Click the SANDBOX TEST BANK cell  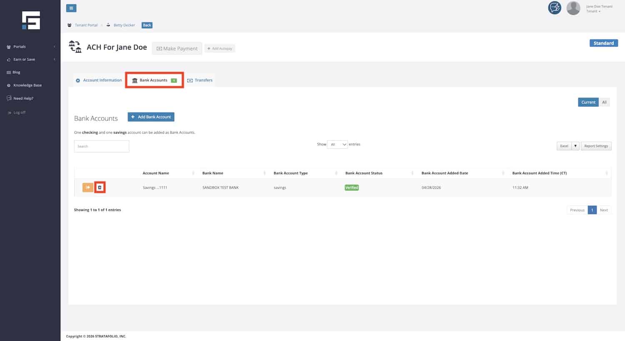pos(220,188)
